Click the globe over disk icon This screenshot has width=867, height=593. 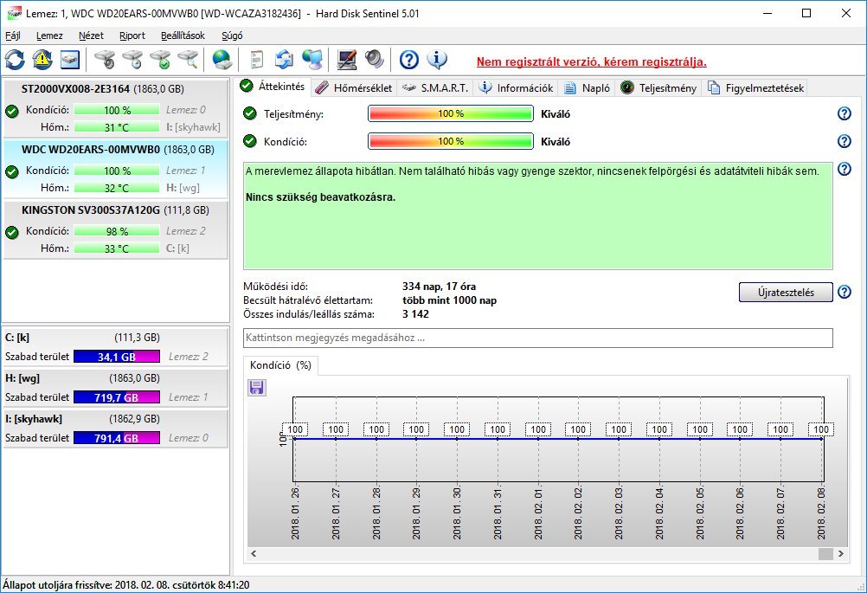(x=222, y=60)
